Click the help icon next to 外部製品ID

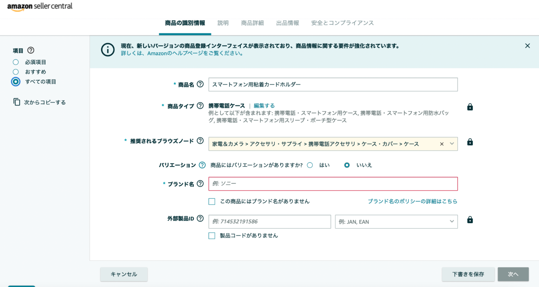point(200,218)
